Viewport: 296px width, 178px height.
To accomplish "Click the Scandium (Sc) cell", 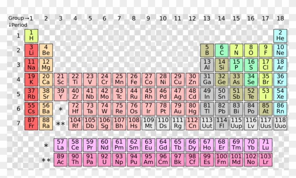I will click(61, 80).
